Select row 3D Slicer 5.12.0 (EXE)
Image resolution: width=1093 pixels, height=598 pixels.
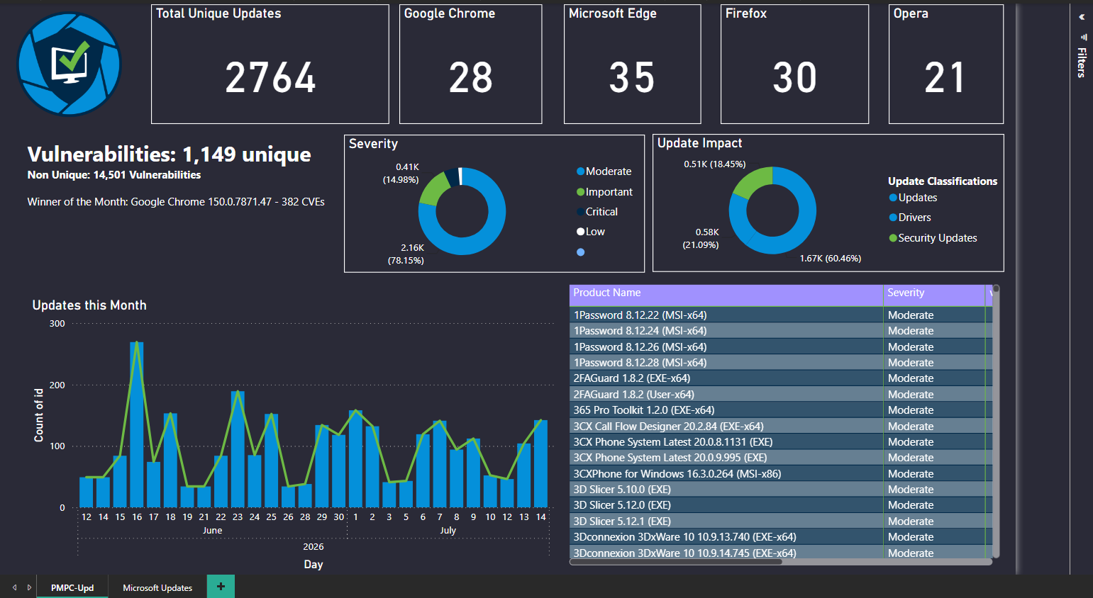click(x=780, y=505)
